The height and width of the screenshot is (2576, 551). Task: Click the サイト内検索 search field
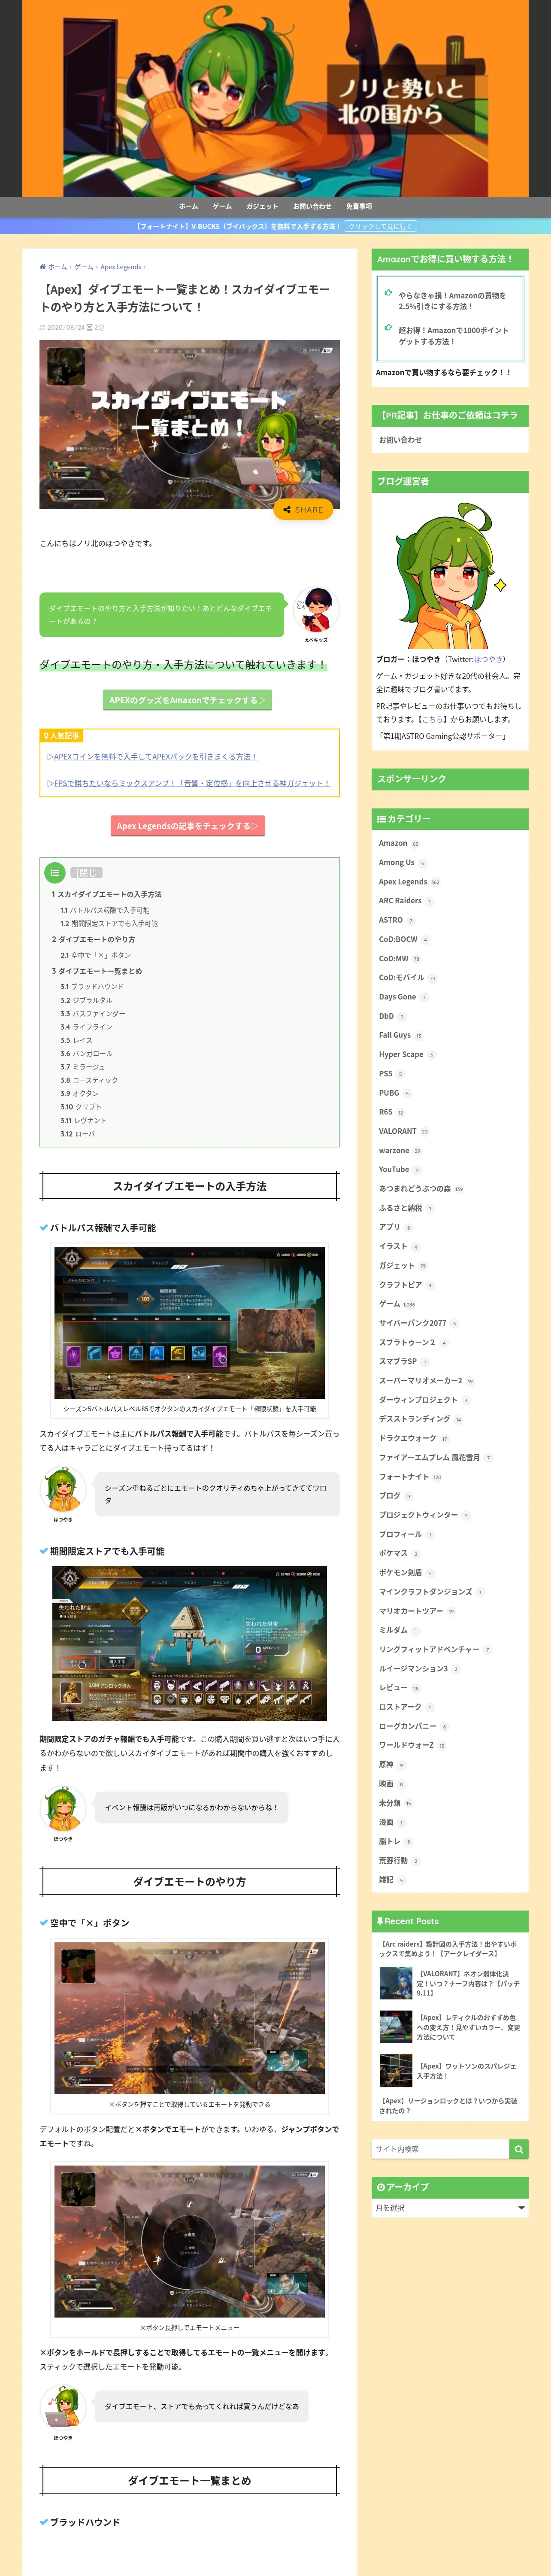point(440,2149)
